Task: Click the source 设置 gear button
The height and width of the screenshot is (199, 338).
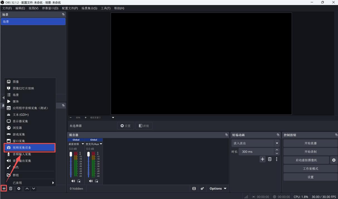Action: tap(125, 126)
